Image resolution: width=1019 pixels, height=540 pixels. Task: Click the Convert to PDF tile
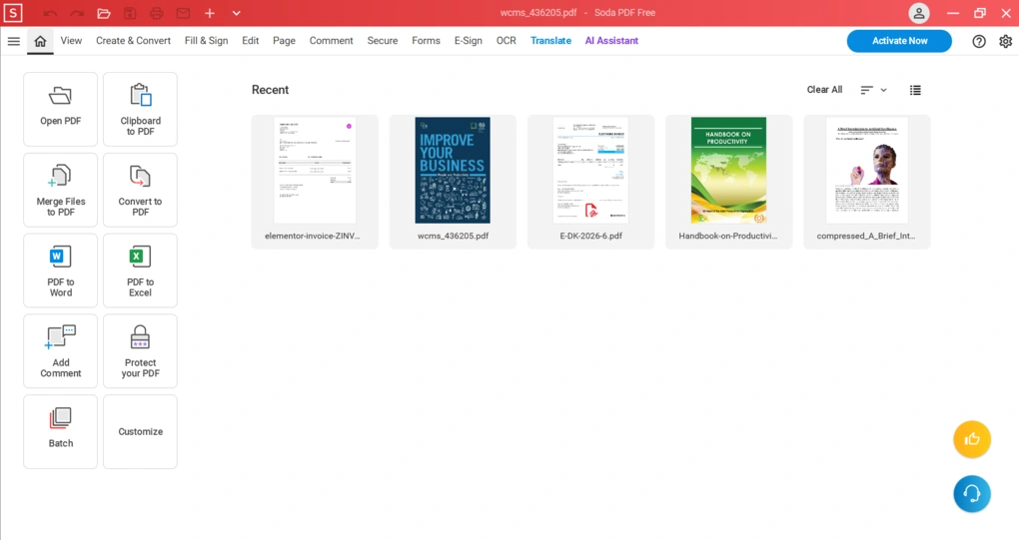coord(141,190)
